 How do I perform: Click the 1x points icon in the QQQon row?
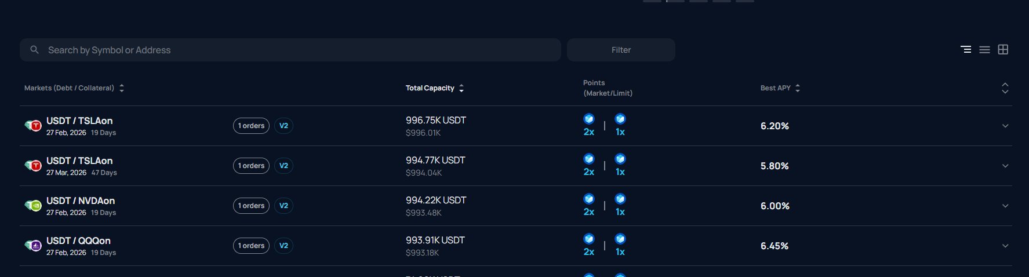pos(620,239)
